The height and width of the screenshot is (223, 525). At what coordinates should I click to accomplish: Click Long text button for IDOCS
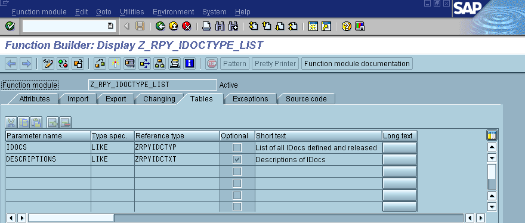coord(400,148)
